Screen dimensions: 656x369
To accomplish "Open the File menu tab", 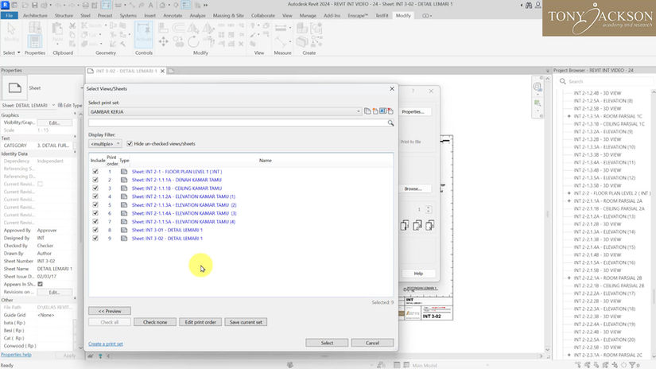I will (10, 15).
